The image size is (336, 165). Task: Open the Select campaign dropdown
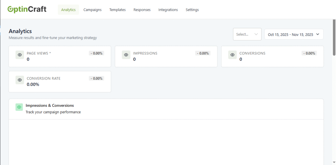[247, 34]
